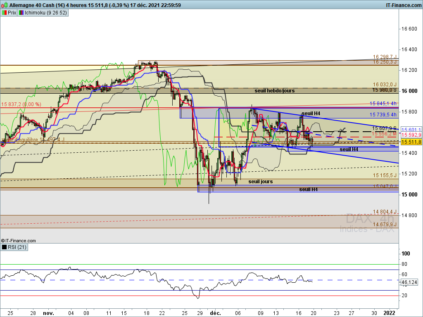The image size is (423, 317).
Task: Click the 'seuil H4' label near 15 050
Action: [308, 189]
